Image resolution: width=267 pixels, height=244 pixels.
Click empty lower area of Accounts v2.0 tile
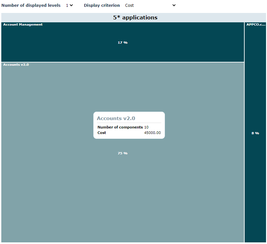[x=122, y=207]
